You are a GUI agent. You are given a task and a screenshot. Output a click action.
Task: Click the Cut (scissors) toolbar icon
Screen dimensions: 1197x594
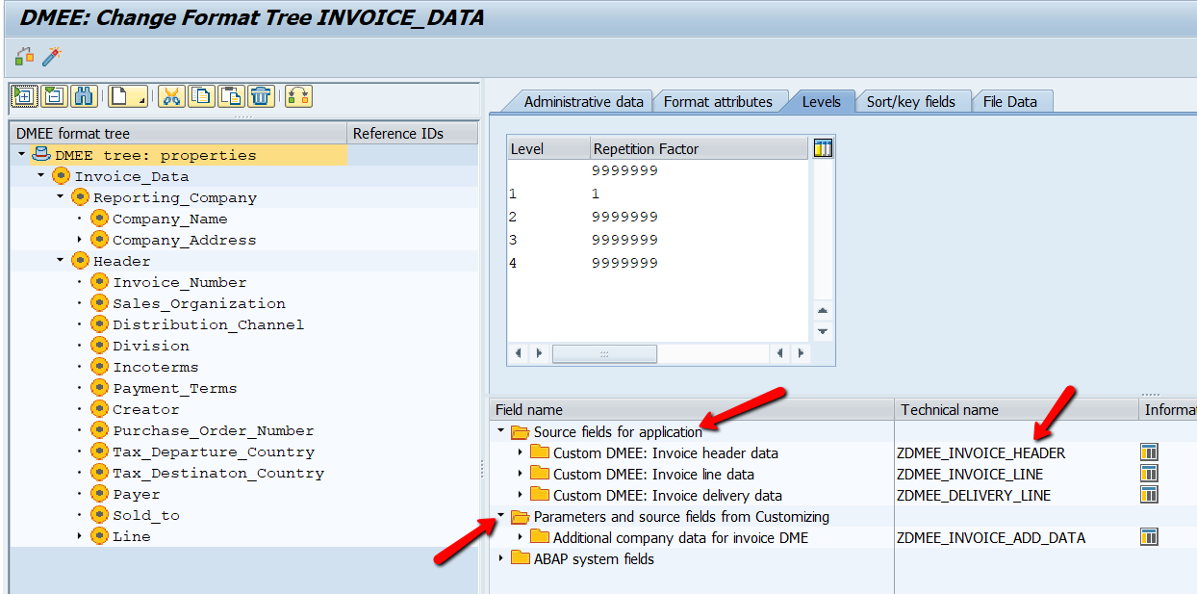pyautogui.click(x=171, y=94)
